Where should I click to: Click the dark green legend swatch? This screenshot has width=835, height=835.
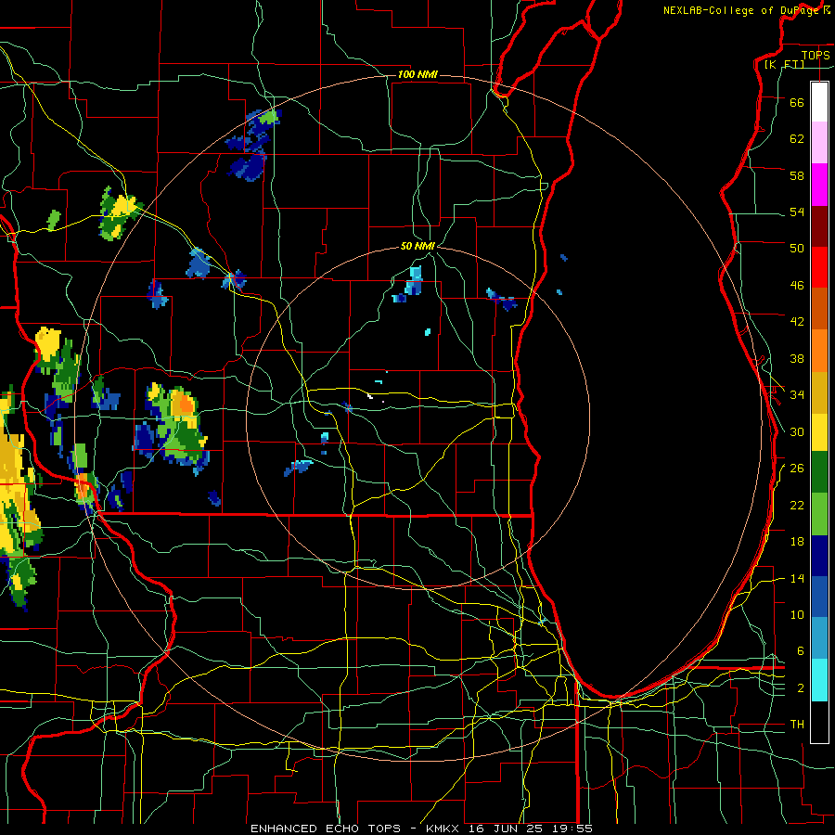coord(819,472)
